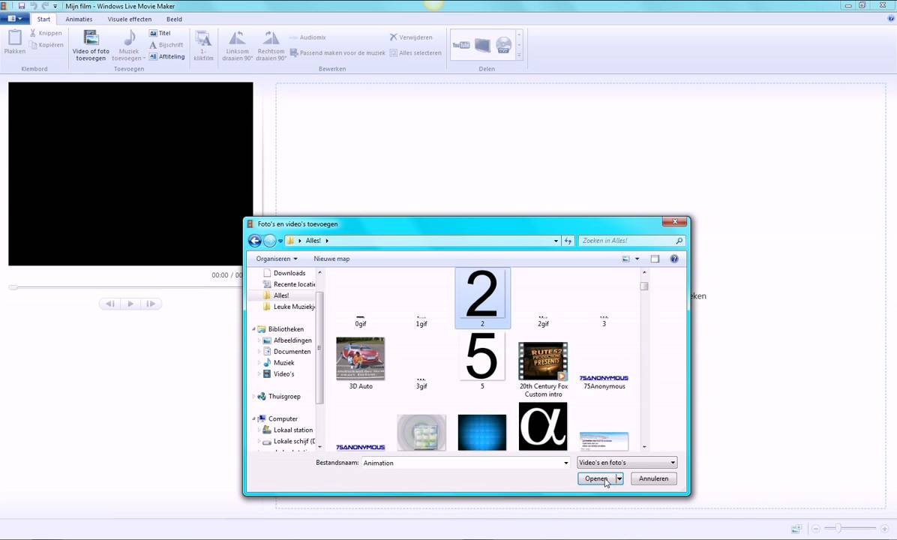Click the Play button under preview
This screenshot has width=897, height=540.
pos(130,304)
